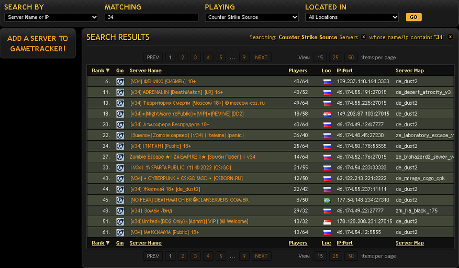Image resolution: width=459 pixels, height=268 pixels.
Task: Click game icon in rank 6 row
Action: (x=120, y=82)
